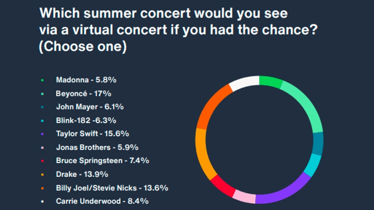
Task: Click the orange Drake legend marker
Action: (x=42, y=174)
